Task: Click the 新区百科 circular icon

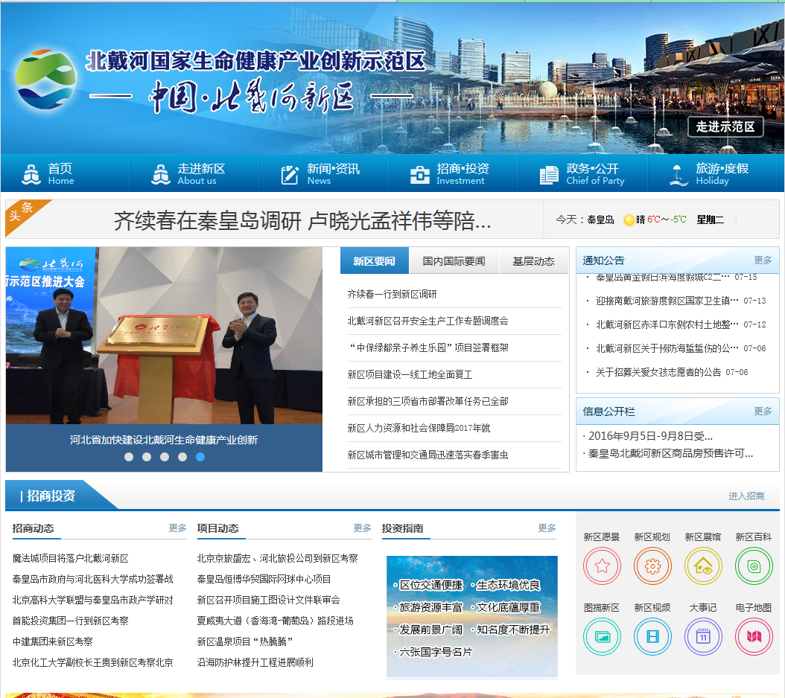Action: point(754,566)
